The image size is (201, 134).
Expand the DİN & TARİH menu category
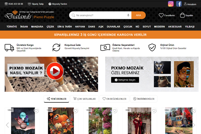pos(65,26)
